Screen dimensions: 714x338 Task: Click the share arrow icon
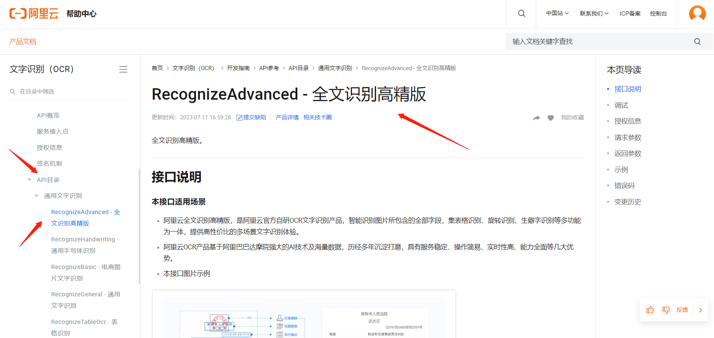click(536, 118)
